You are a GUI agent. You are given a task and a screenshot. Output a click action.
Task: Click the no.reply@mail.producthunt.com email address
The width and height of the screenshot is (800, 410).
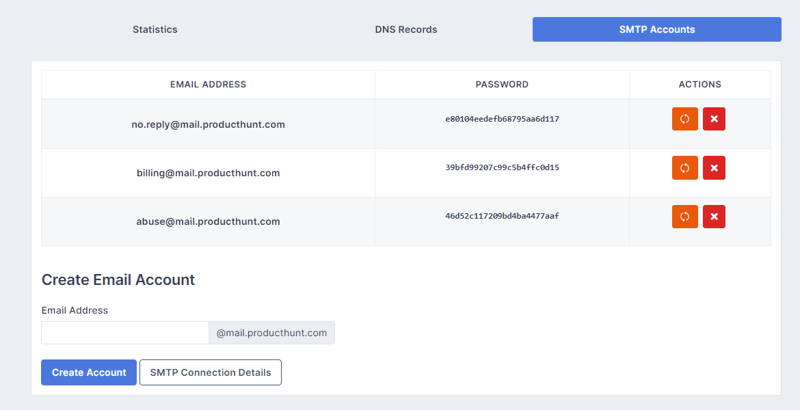(x=208, y=124)
